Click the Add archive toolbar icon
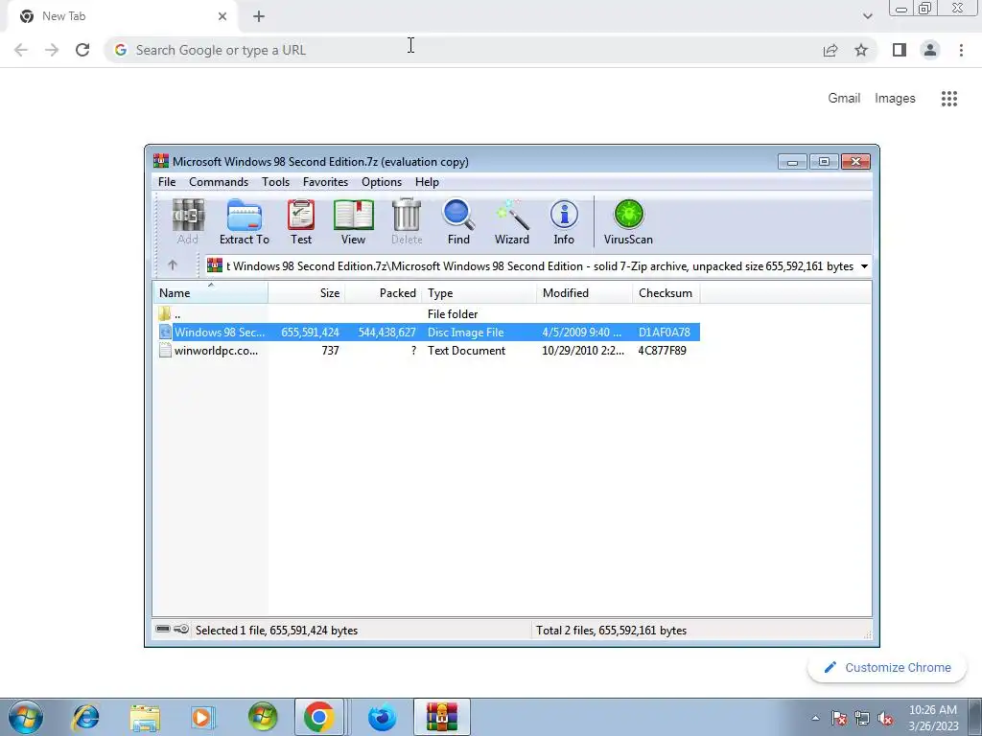The width and height of the screenshot is (982, 736). [188, 221]
